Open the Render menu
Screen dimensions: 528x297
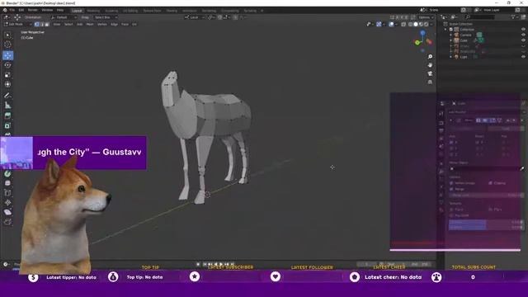(33, 10)
